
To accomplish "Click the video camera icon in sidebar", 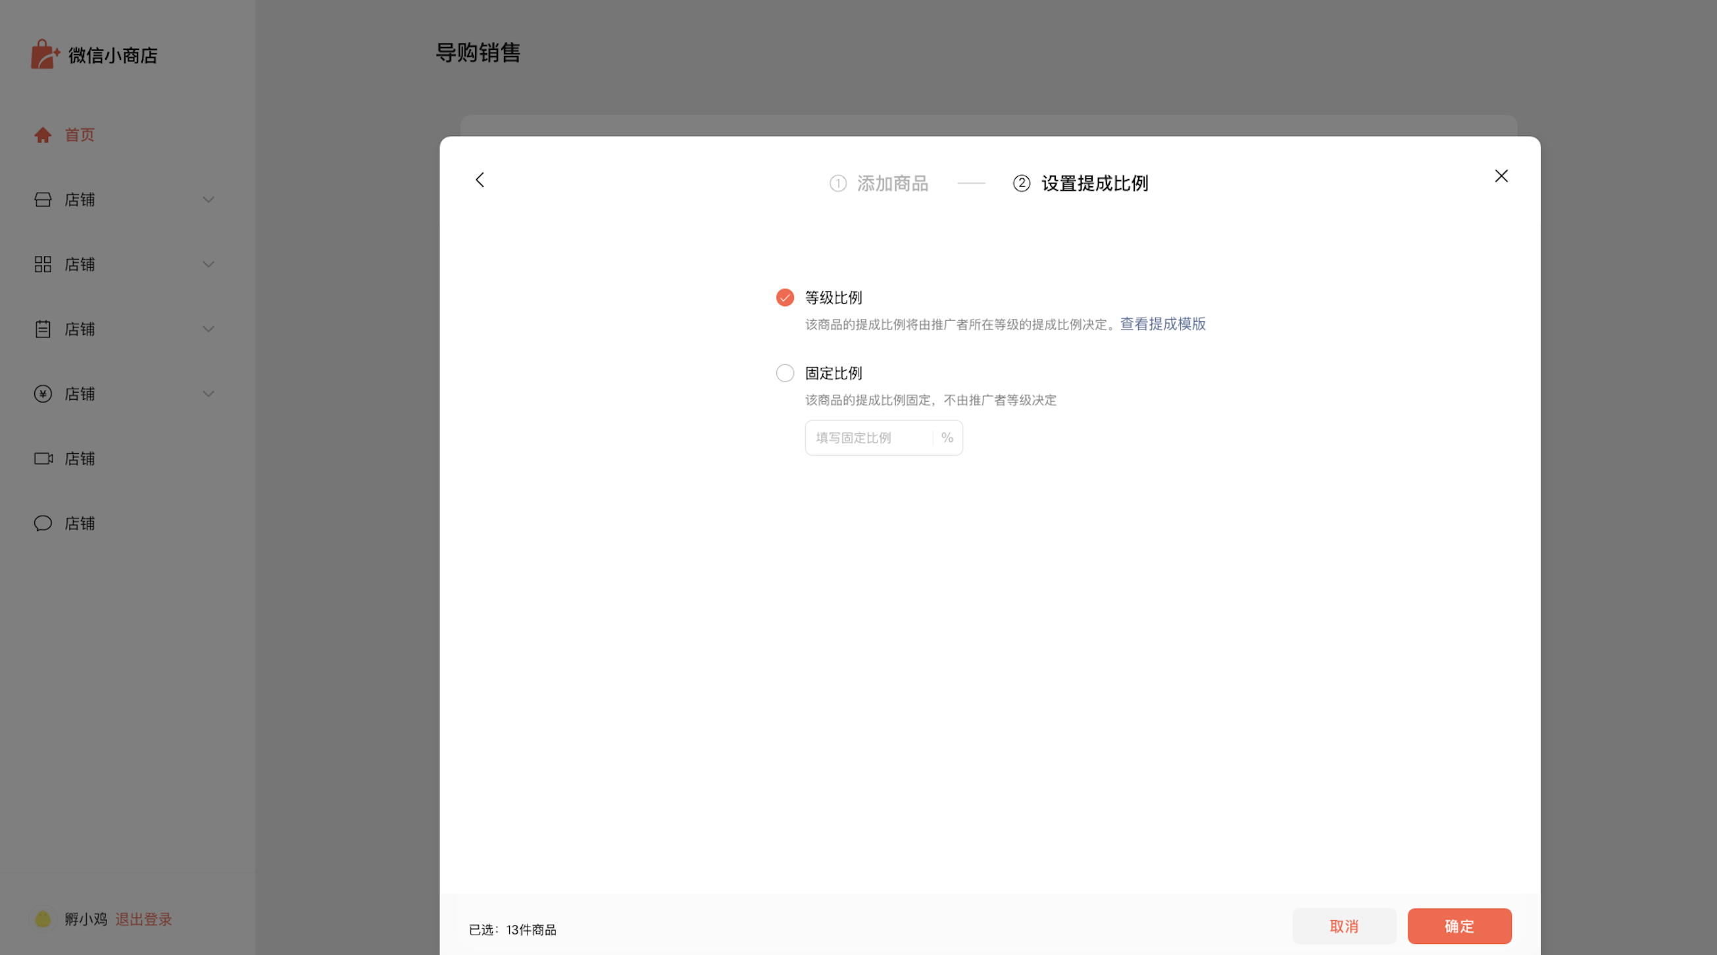I will pyautogui.click(x=43, y=458).
